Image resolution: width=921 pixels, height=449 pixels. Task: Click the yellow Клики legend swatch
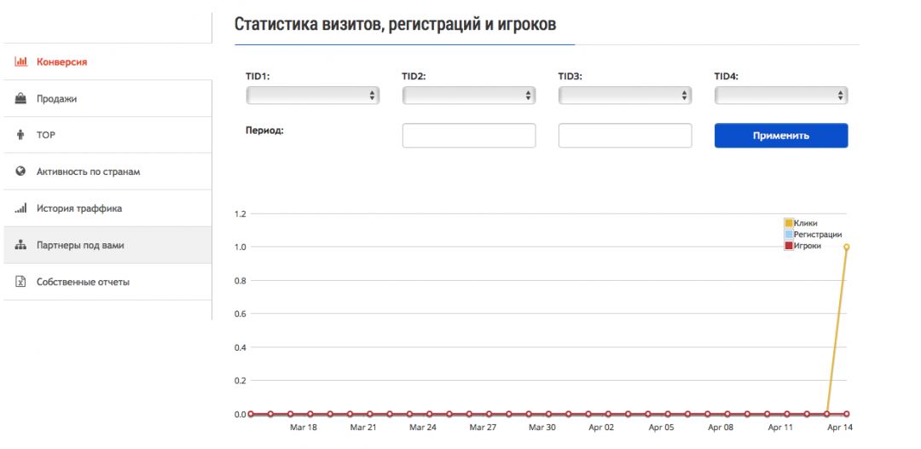pos(789,223)
